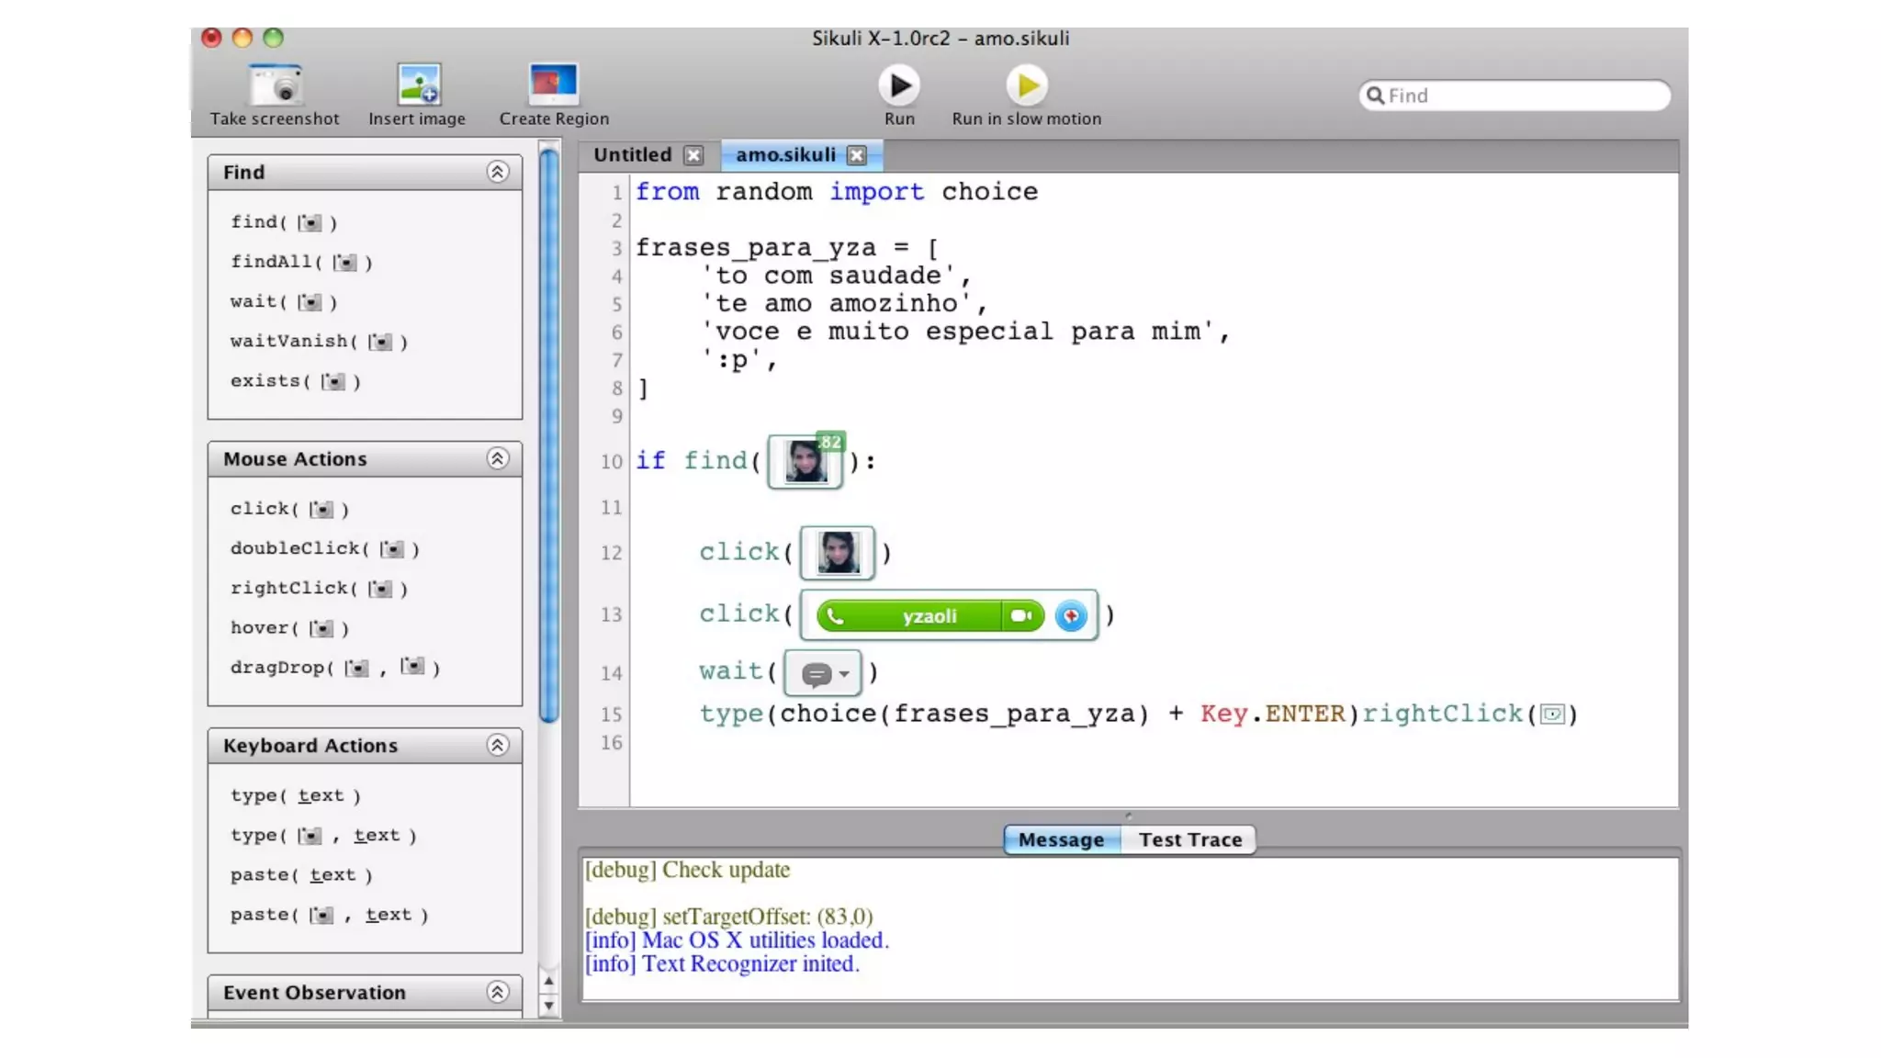Collapse the Event Observation section
Viewport: 1881px width, 1058px height.
click(x=497, y=992)
